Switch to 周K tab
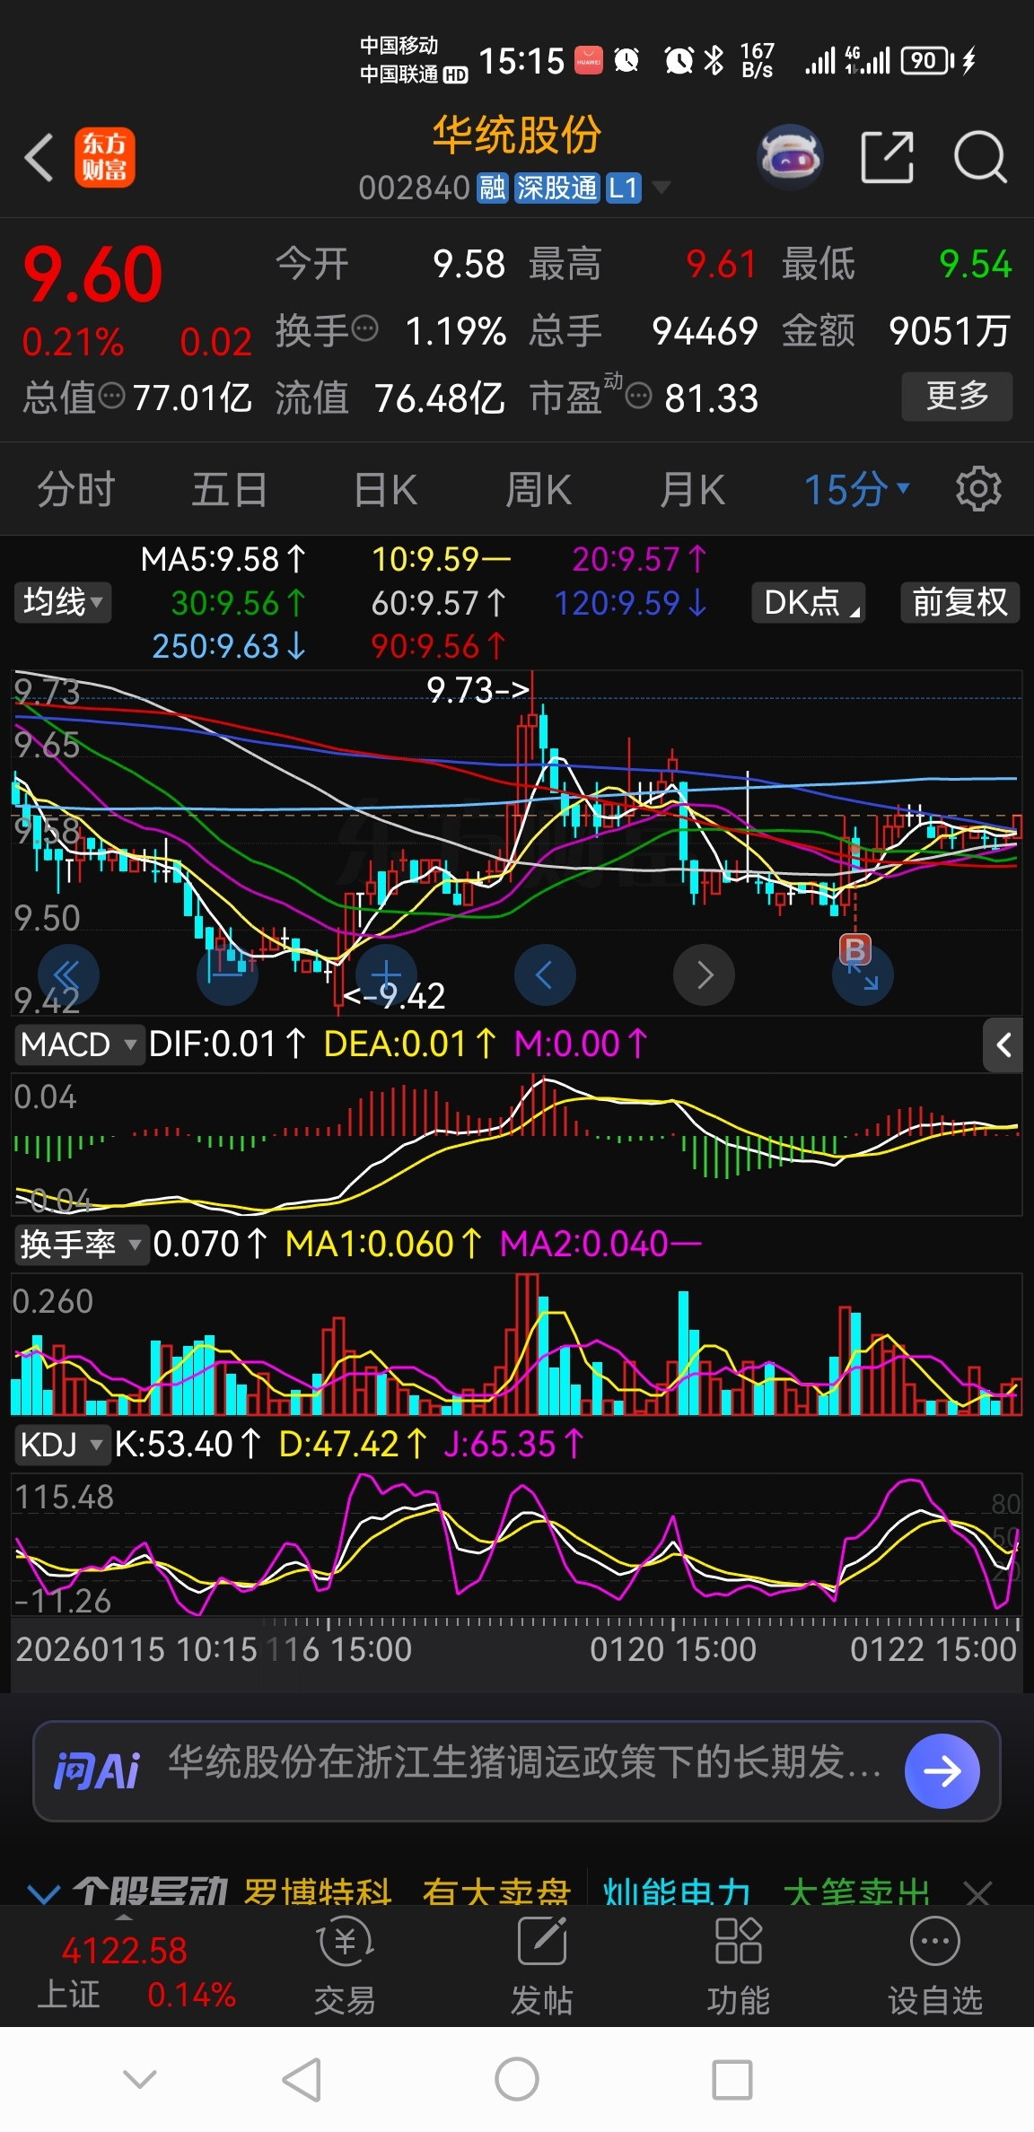 [x=539, y=490]
